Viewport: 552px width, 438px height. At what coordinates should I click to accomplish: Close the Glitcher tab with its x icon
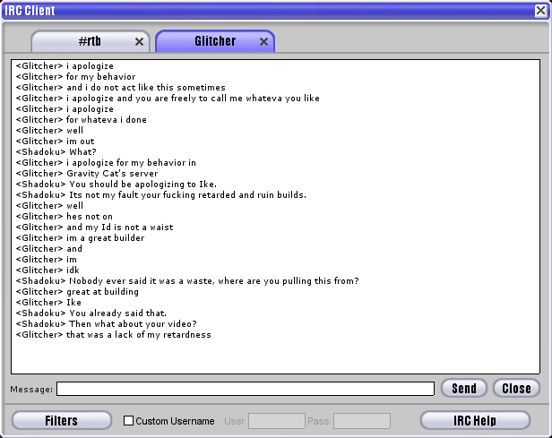(x=263, y=42)
